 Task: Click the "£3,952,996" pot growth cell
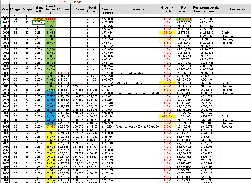184,180
